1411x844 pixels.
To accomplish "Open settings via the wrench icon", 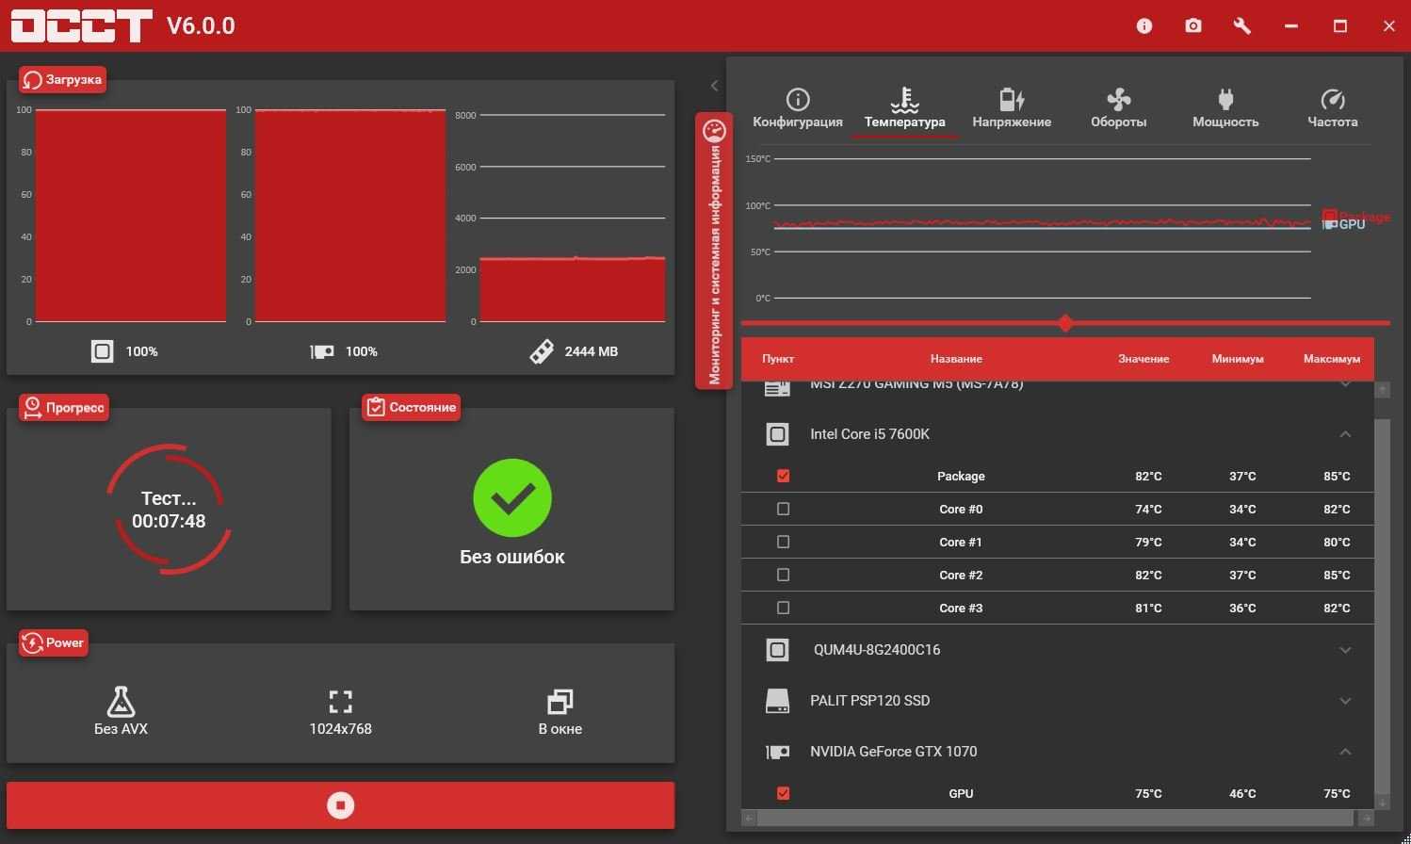I will 1241,26.
